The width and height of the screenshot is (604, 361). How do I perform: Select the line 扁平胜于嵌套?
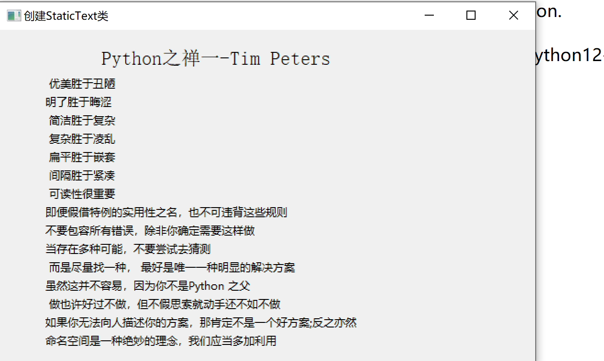pos(82,157)
